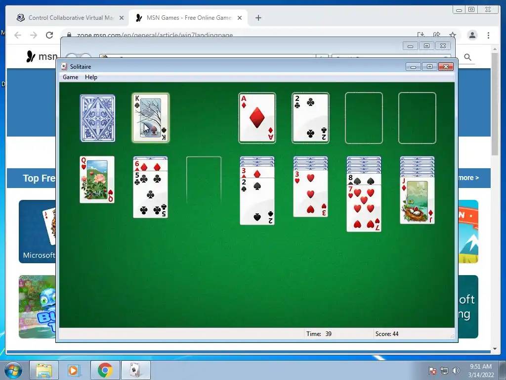
Task: Minimize the Solitaire window
Action: click(413, 67)
